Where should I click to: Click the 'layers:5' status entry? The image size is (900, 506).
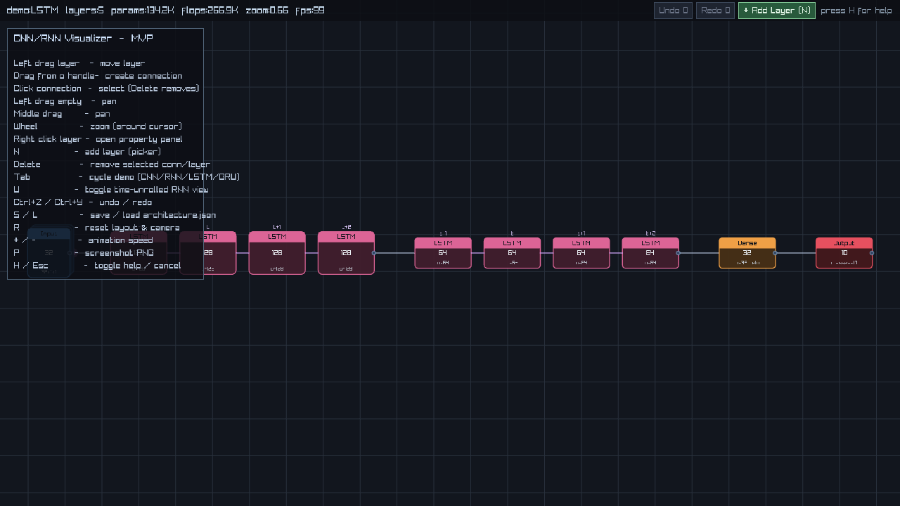point(84,11)
